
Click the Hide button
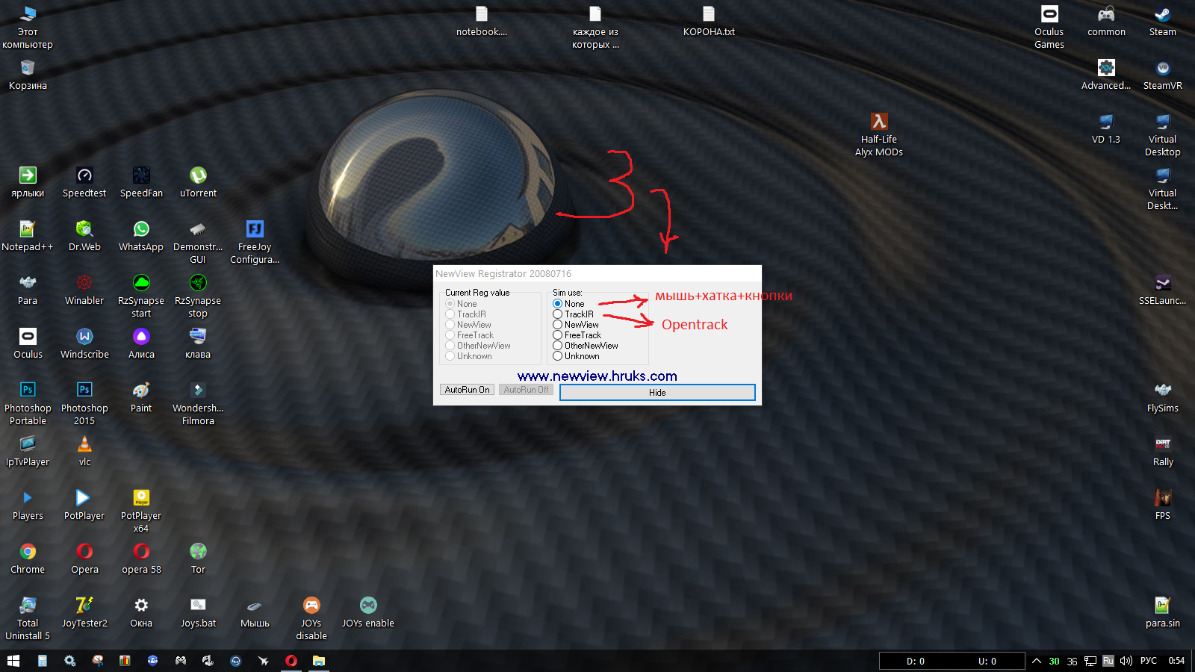click(x=657, y=393)
